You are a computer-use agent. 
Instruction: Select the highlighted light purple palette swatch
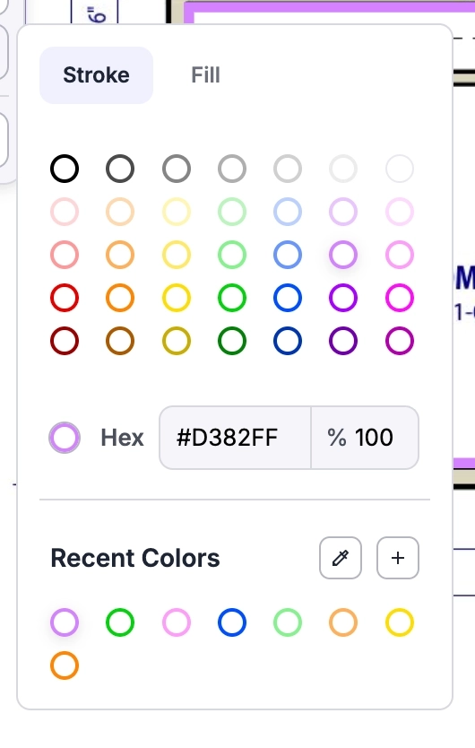click(x=343, y=254)
